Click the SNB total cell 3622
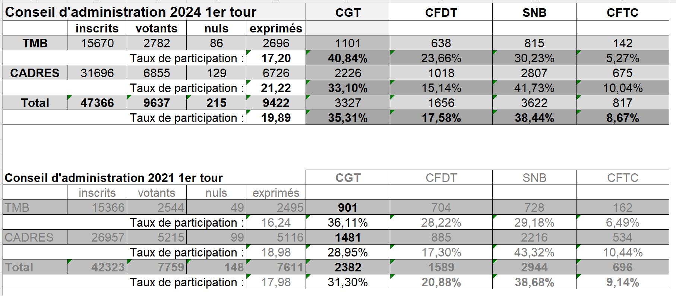The height and width of the screenshot is (296, 676). point(534,103)
